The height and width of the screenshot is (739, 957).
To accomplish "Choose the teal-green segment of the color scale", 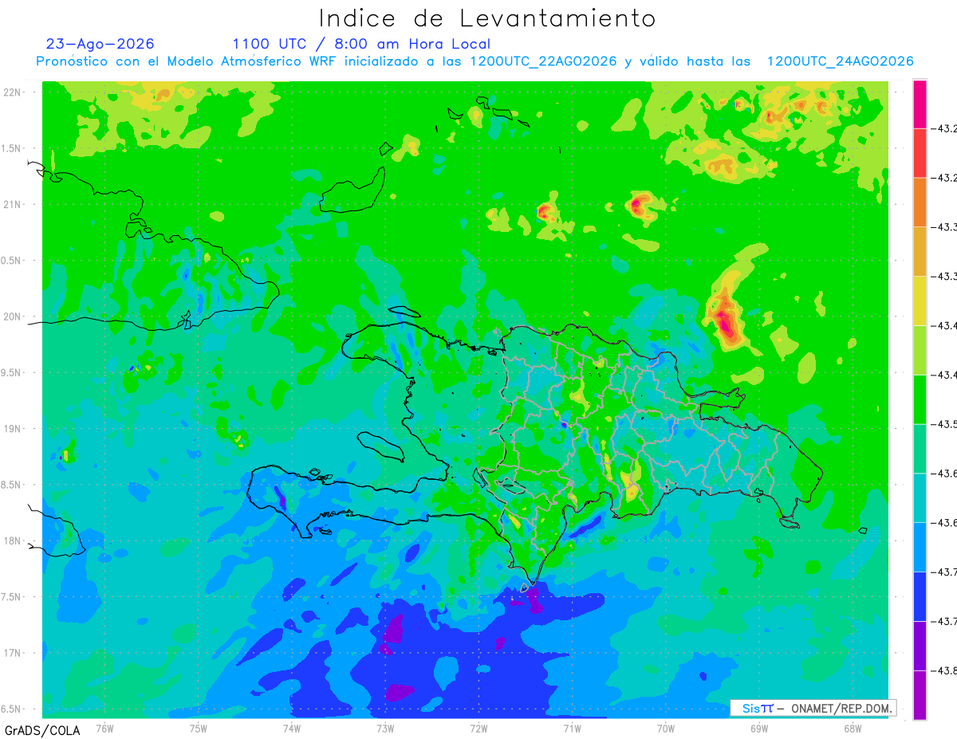I will pyautogui.click(x=920, y=449).
